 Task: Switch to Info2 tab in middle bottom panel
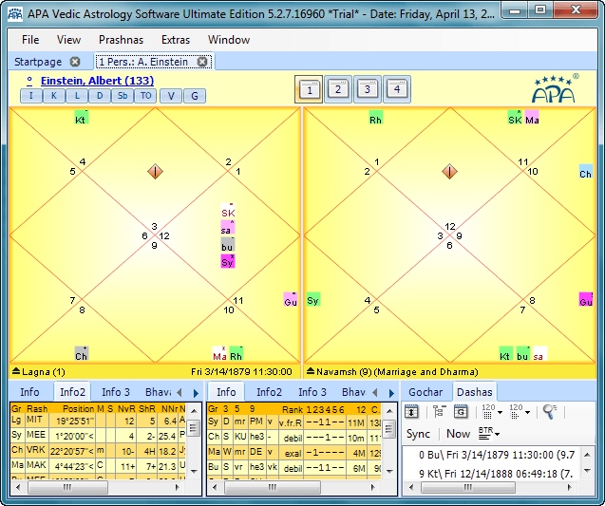[270, 392]
